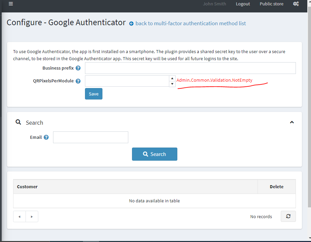
Task: Click John Smith account link
Action: click(214, 4)
